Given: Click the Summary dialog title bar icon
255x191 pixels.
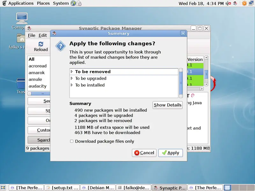Looking at the screenshot, I should coord(54,33).
